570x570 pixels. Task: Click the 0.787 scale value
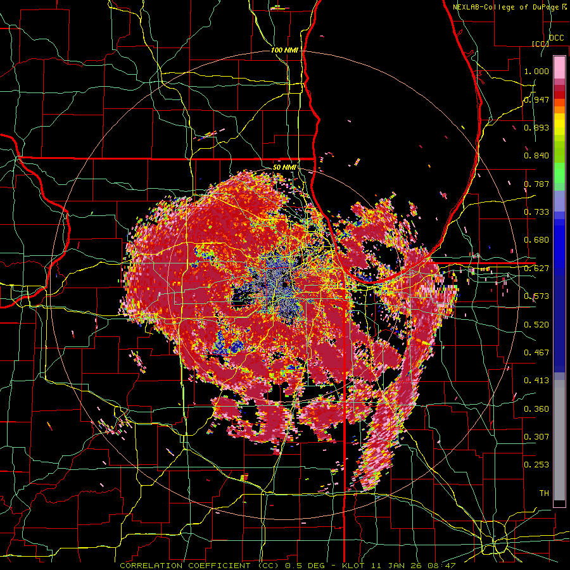click(x=536, y=184)
